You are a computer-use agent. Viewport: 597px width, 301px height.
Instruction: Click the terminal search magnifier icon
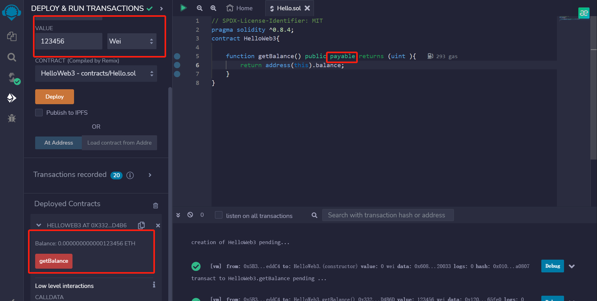coord(315,215)
